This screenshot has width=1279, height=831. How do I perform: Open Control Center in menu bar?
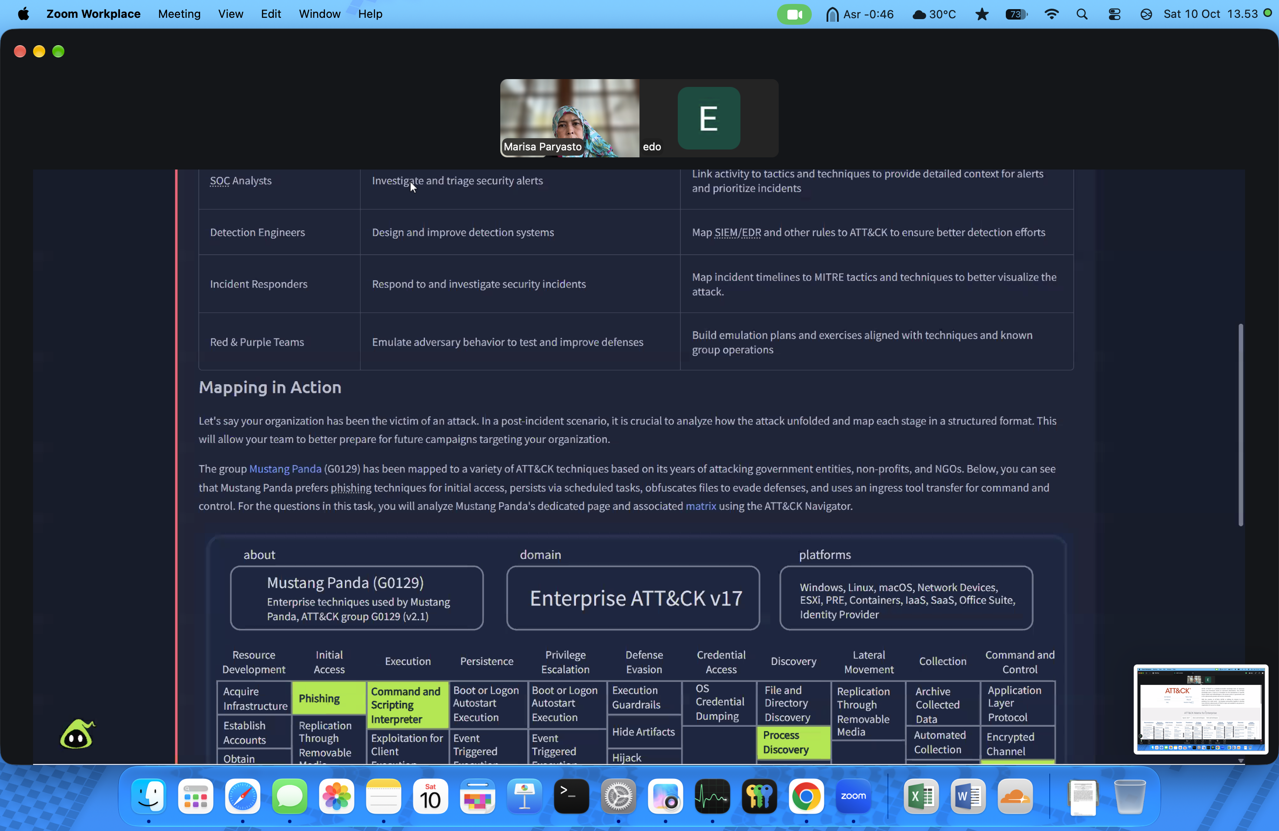click(x=1114, y=14)
